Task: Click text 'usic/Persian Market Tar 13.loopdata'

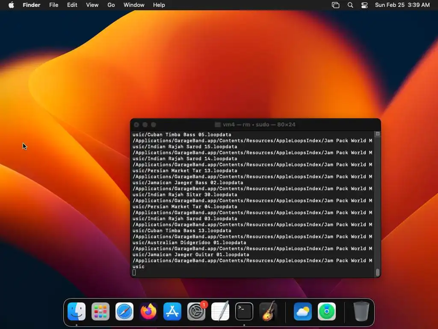Action: pos(185,170)
